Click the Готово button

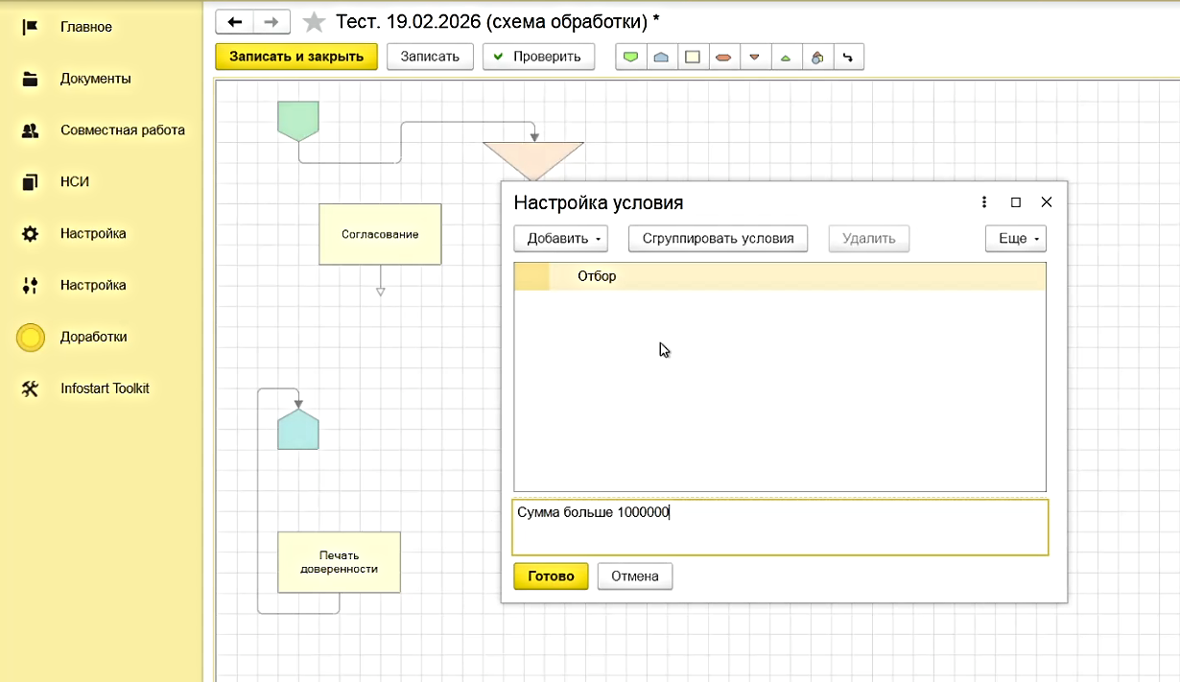(x=551, y=576)
